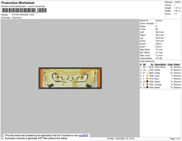Click stitch count 3618 in Pale Yellow row
The image size is (182, 141).
pos(151,67)
